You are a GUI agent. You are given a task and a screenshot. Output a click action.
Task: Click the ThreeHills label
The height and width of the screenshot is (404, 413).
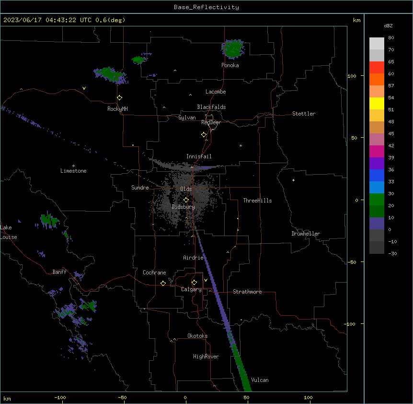pos(257,201)
